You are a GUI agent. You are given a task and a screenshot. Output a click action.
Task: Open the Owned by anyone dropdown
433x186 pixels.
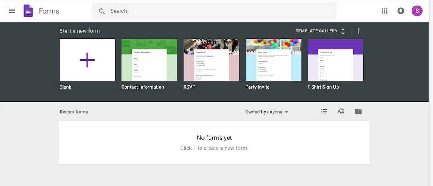click(267, 112)
